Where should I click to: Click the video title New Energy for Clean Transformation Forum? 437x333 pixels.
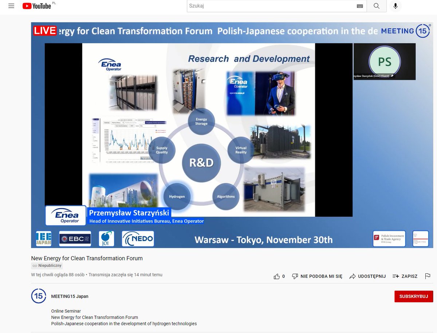coord(87,258)
